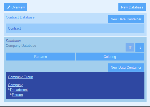Click Rename for Company Database

[41, 57]
